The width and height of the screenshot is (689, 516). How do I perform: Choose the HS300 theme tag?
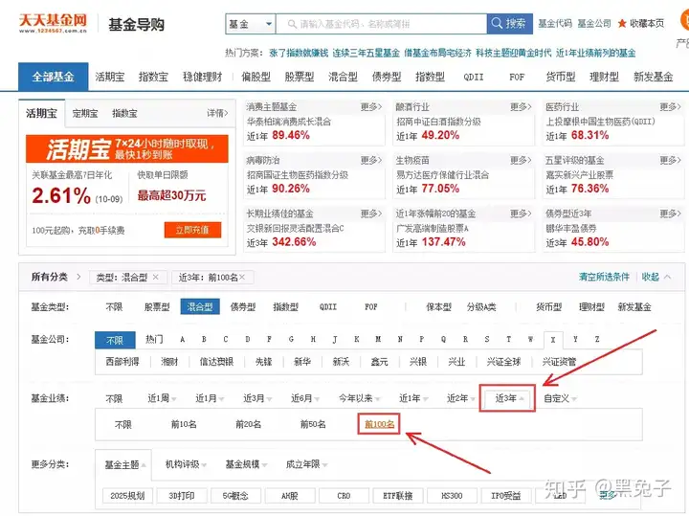(x=452, y=496)
